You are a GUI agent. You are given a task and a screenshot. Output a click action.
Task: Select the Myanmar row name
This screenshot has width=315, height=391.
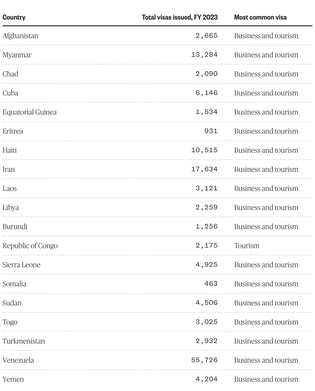pyautogui.click(x=17, y=55)
